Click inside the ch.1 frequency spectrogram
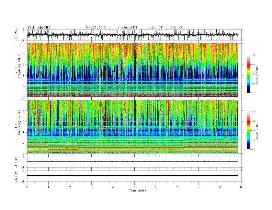This screenshot has height=210, width=272. click(x=132, y=70)
